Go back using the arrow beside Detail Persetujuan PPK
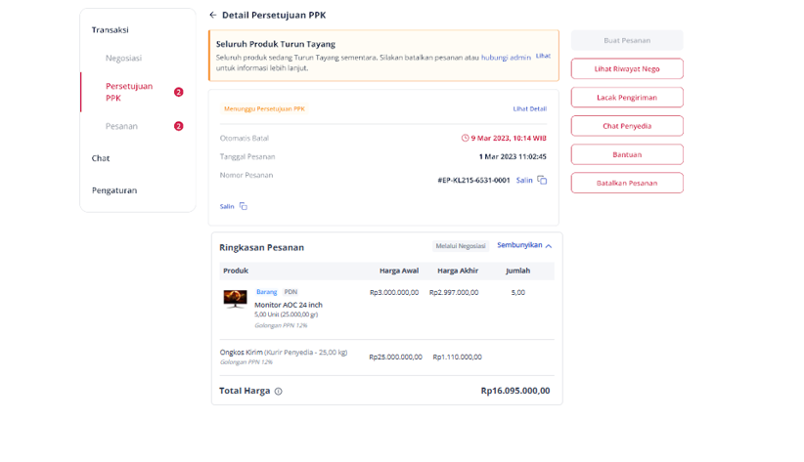Image resolution: width=804 pixels, height=462 pixels. (213, 15)
